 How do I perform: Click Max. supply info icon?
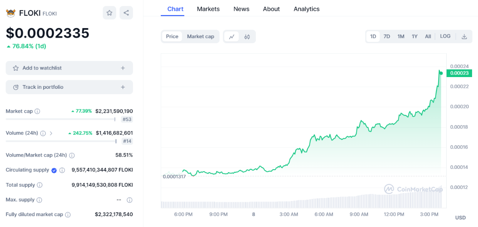click(38, 200)
